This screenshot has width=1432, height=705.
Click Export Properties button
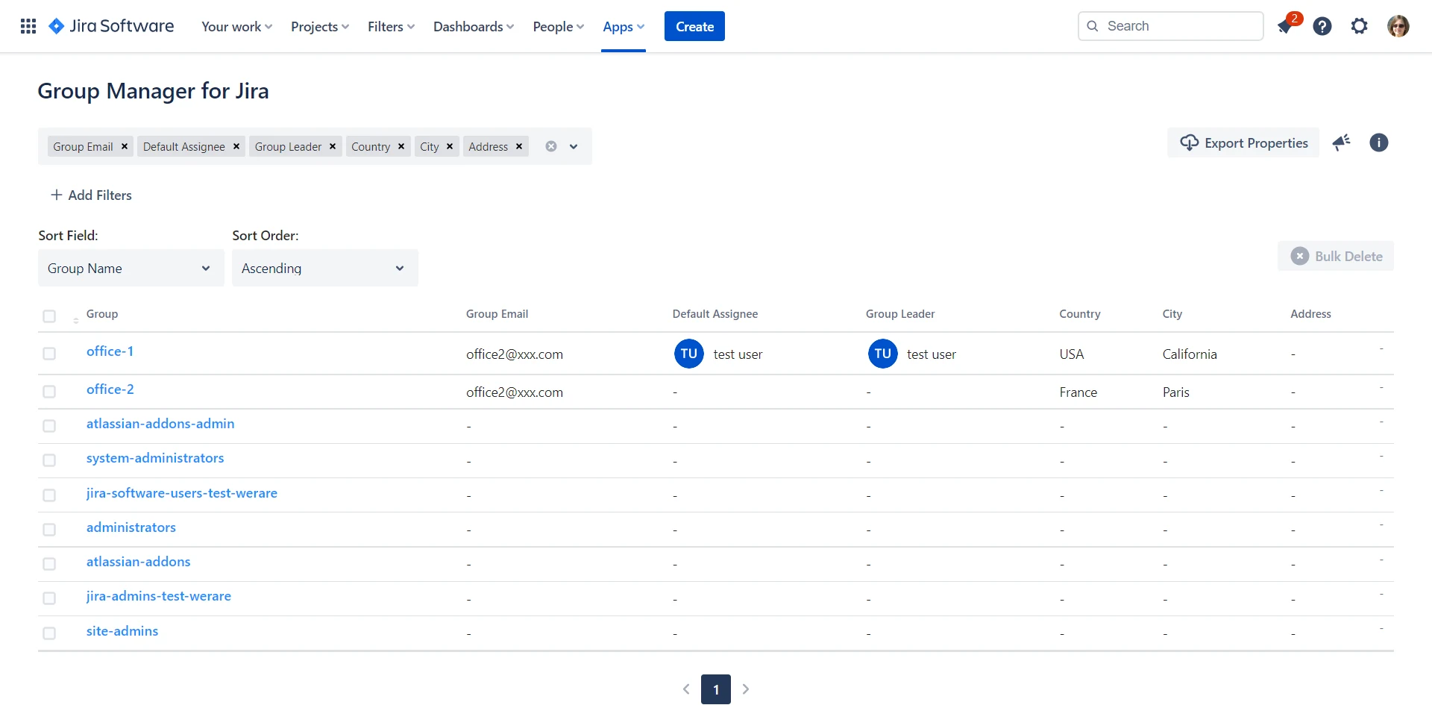1243,142
